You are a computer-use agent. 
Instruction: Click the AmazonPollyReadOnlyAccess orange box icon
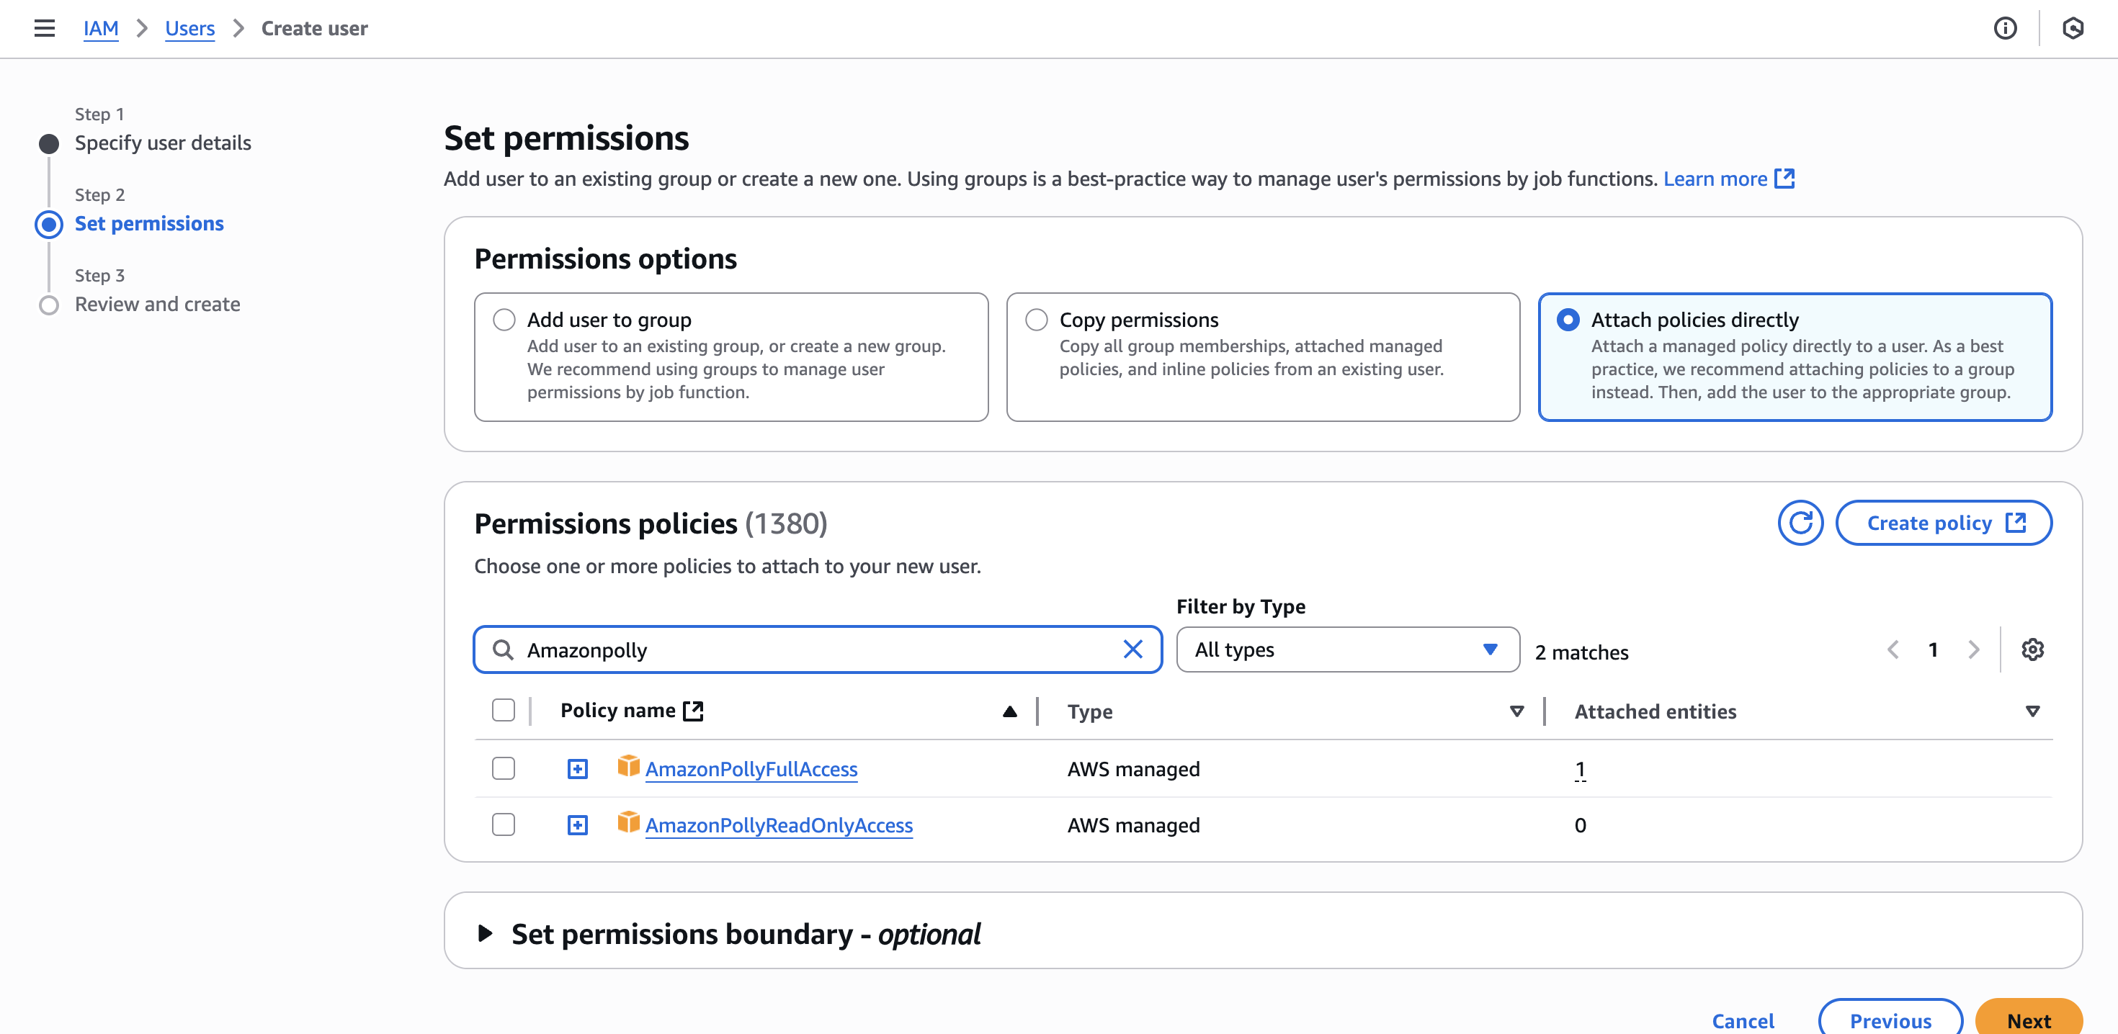click(x=628, y=822)
